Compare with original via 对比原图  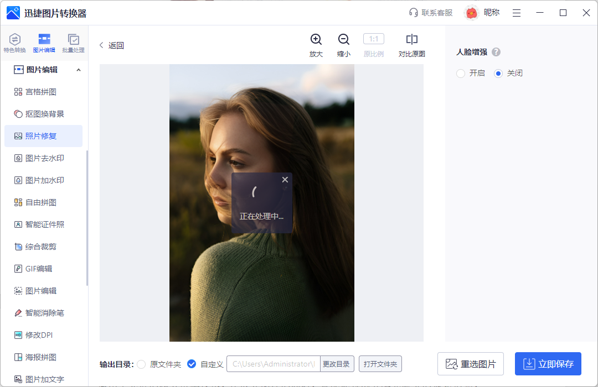411,45
